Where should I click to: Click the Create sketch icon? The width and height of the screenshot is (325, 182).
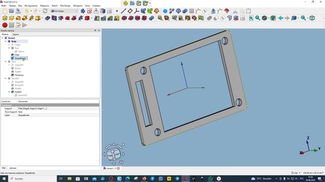[x=89, y=11]
